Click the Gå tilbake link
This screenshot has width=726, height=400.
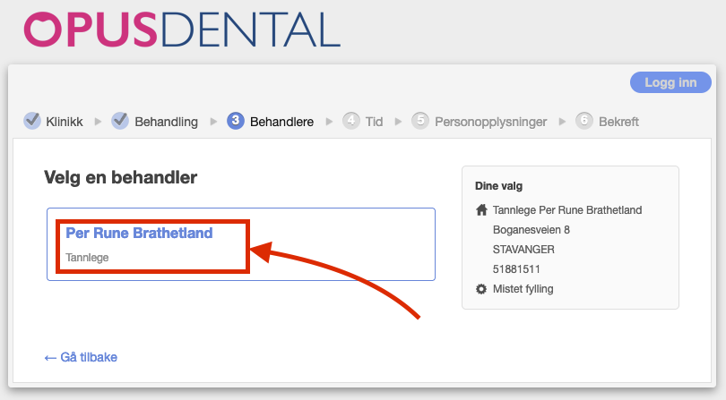coord(81,357)
